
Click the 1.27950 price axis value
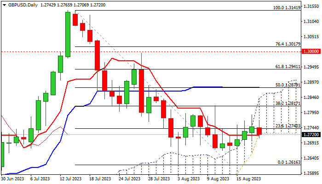coord(311,113)
